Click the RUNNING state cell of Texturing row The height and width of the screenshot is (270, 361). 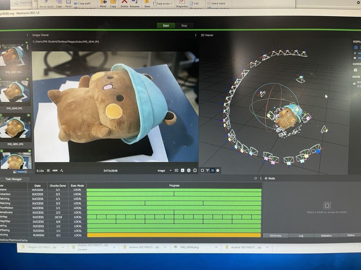[x=39, y=235]
